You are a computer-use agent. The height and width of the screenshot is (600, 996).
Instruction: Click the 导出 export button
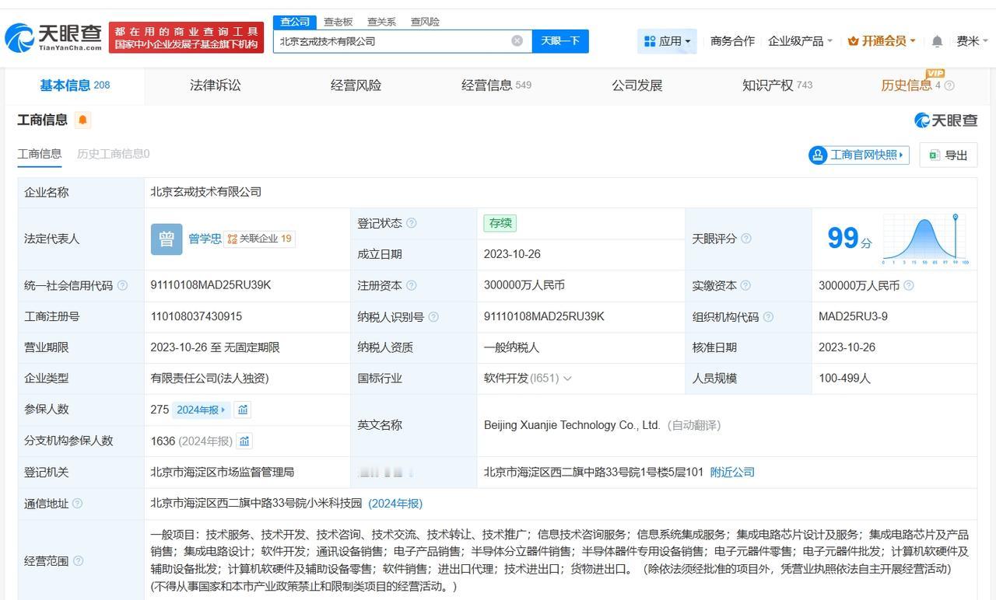coord(948,155)
